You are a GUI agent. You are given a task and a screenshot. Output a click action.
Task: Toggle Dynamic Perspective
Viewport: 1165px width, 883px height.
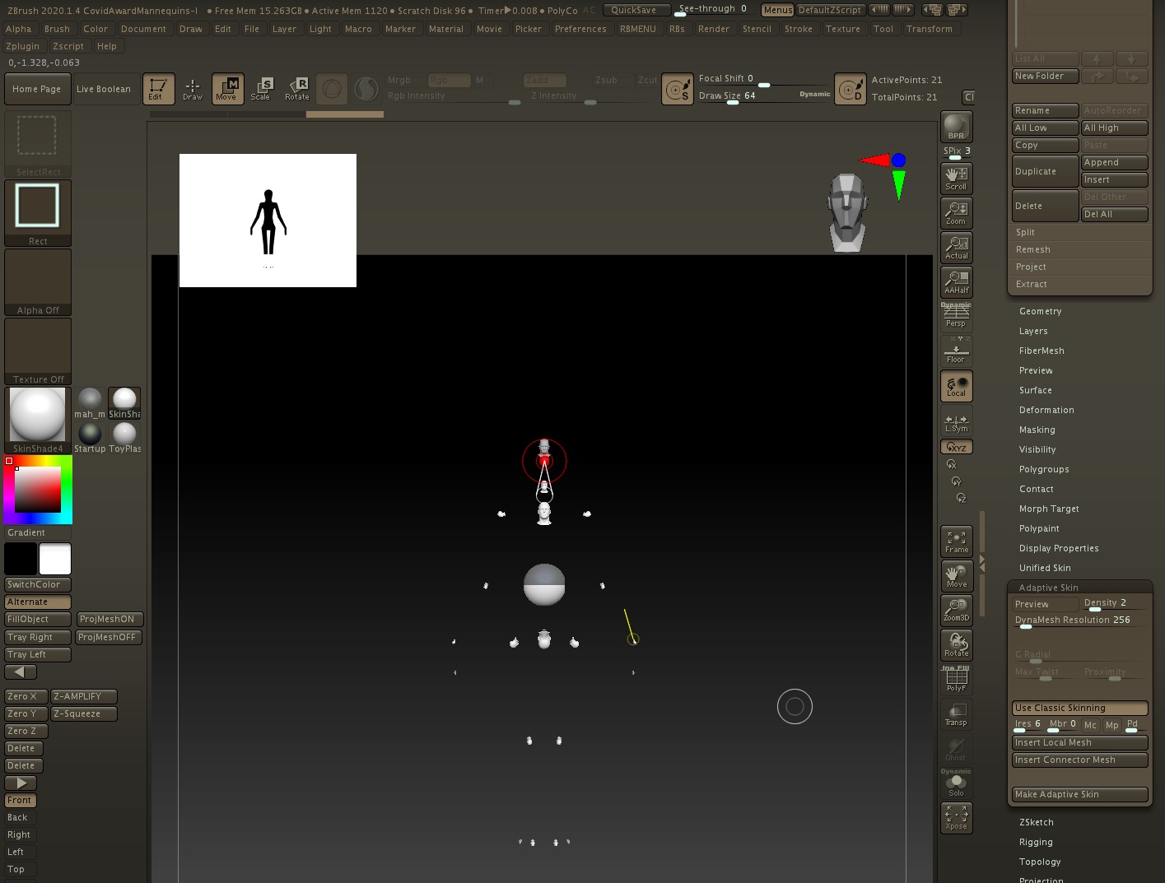pos(956,315)
